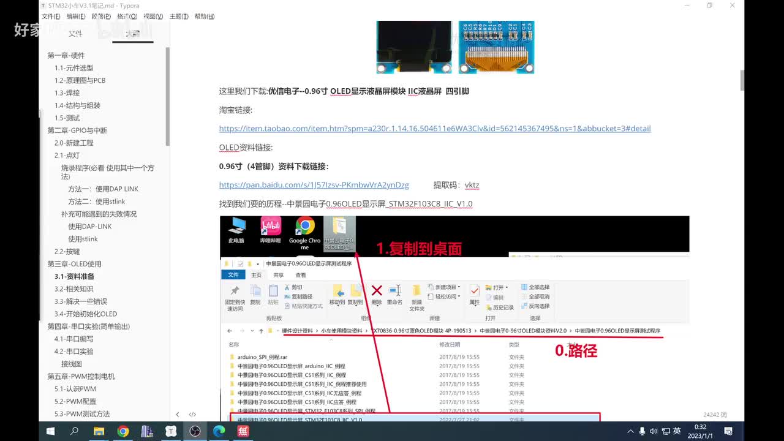This screenshot has height=441, width=784.
Task: Select 方法二：使用stlink in outline
Action: (97, 202)
